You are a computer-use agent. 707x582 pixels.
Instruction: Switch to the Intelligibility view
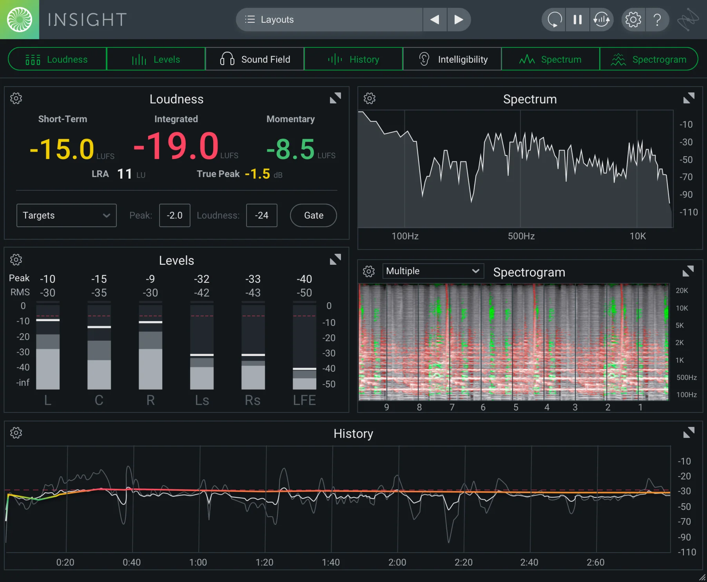point(451,59)
